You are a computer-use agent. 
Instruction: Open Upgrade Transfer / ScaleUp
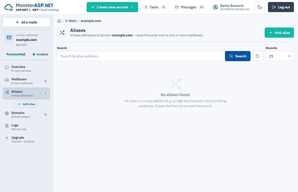[x=26, y=139]
